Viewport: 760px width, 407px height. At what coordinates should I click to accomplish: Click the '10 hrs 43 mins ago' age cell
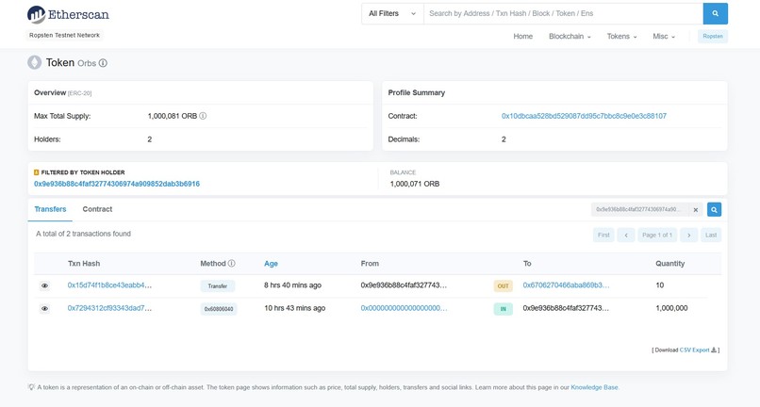(295, 308)
